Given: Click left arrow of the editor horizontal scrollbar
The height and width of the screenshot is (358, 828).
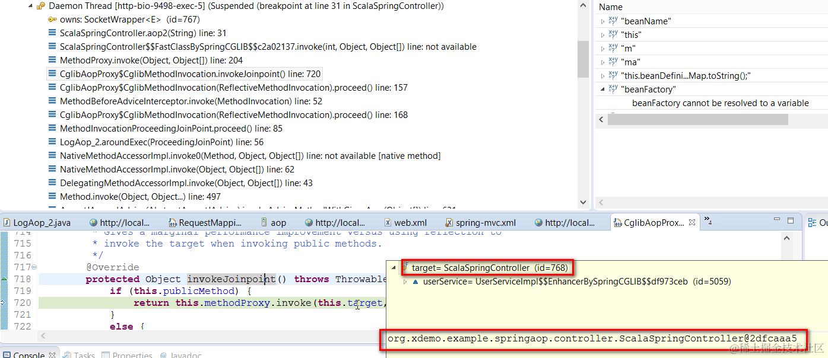Looking at the screenshot, I should (43, 336).
